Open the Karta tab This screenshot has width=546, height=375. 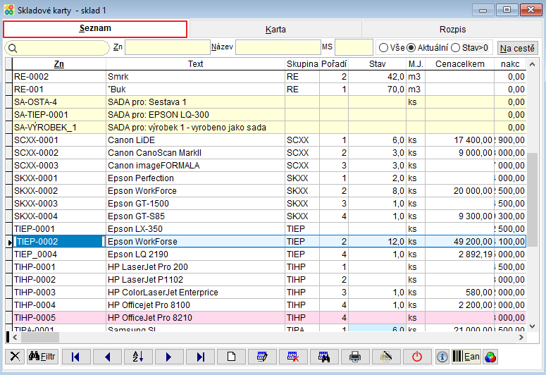click(x=275, y=30)
